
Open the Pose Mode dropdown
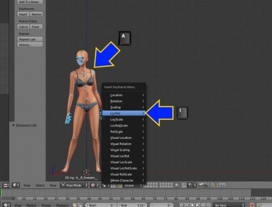pos(74,185)
